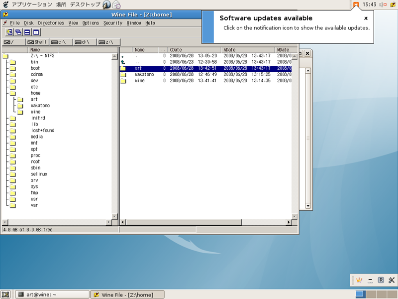This screenshot has width=398, height=299.
Task: Select the selinux folder in tree
Action: [39, 174]
